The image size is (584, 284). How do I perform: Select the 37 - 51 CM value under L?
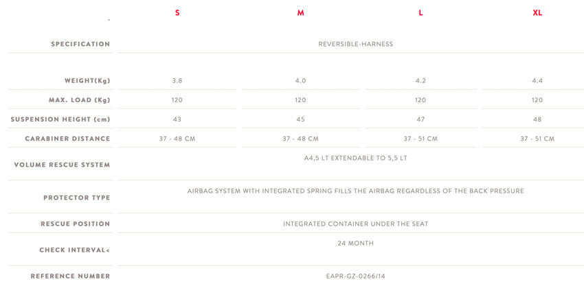[420, 139]
